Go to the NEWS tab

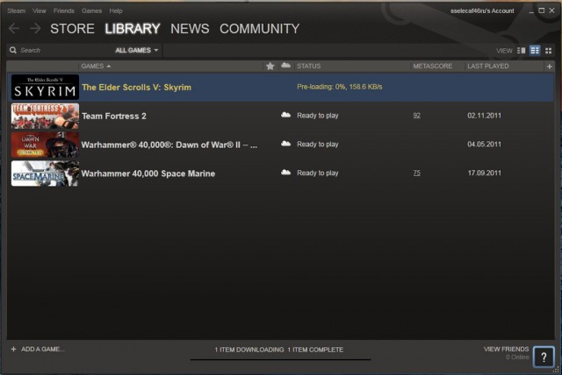pyautogui.click(x=190, y=29)
